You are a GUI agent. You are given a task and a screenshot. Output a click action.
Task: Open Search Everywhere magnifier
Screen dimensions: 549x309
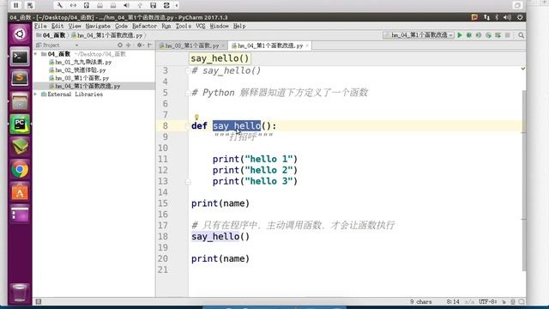[x=521, y=35]
